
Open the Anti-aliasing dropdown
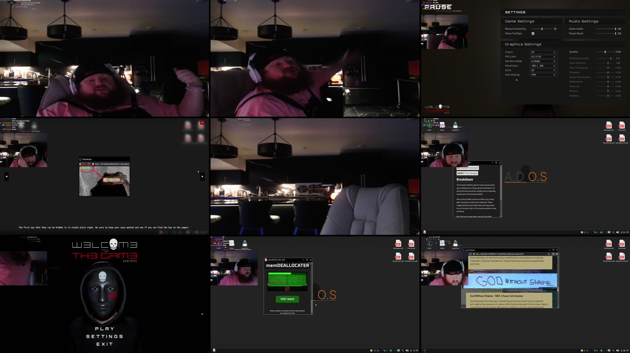click(x=543, y=75)
